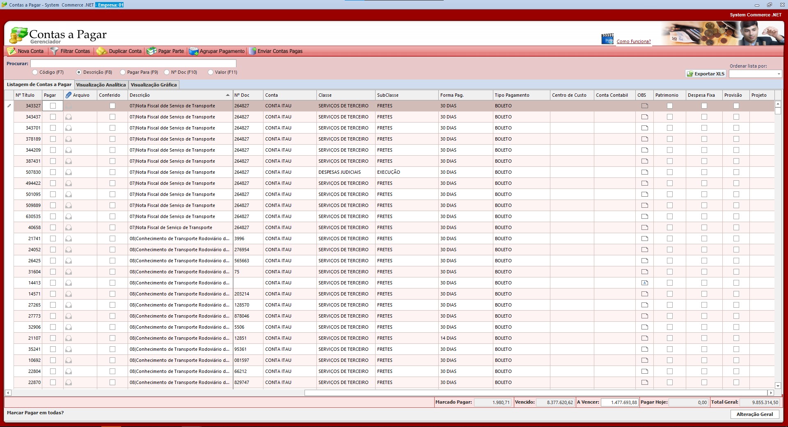Sort by the Descrição column header arrow

(228, 95)
